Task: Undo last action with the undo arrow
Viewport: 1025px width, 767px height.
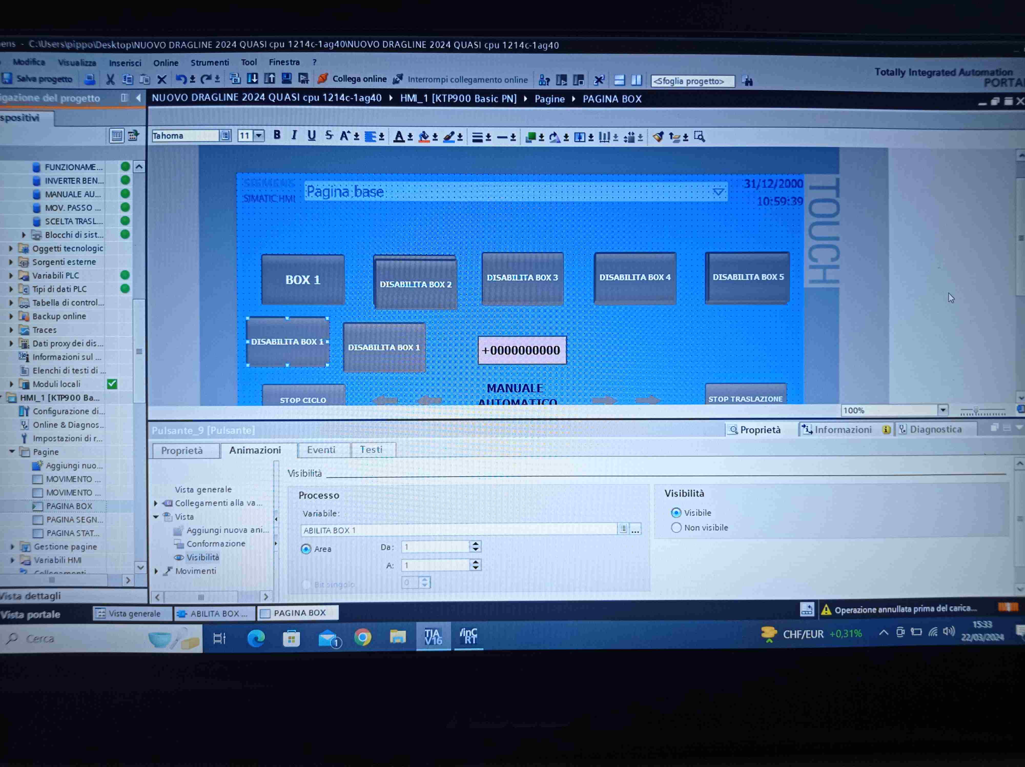Action: [181, 79]
